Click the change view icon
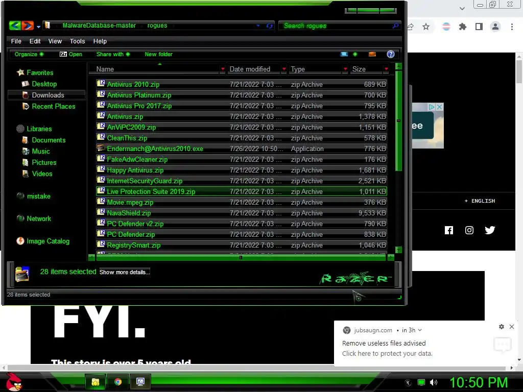 point(344,54)
